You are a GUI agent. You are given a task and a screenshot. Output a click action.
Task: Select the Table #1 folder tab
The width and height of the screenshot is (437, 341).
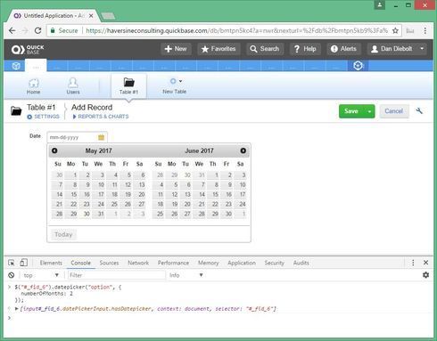128,85
